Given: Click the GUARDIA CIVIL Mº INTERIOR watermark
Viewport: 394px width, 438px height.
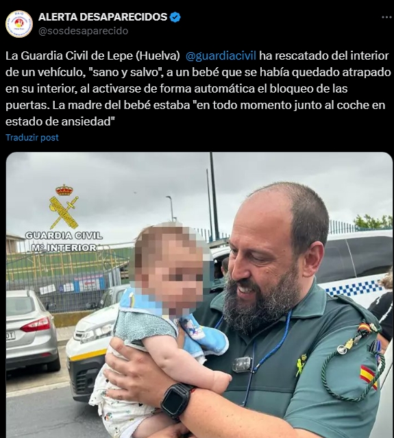Looking at the screenshot, I should [x=64, y=242].
